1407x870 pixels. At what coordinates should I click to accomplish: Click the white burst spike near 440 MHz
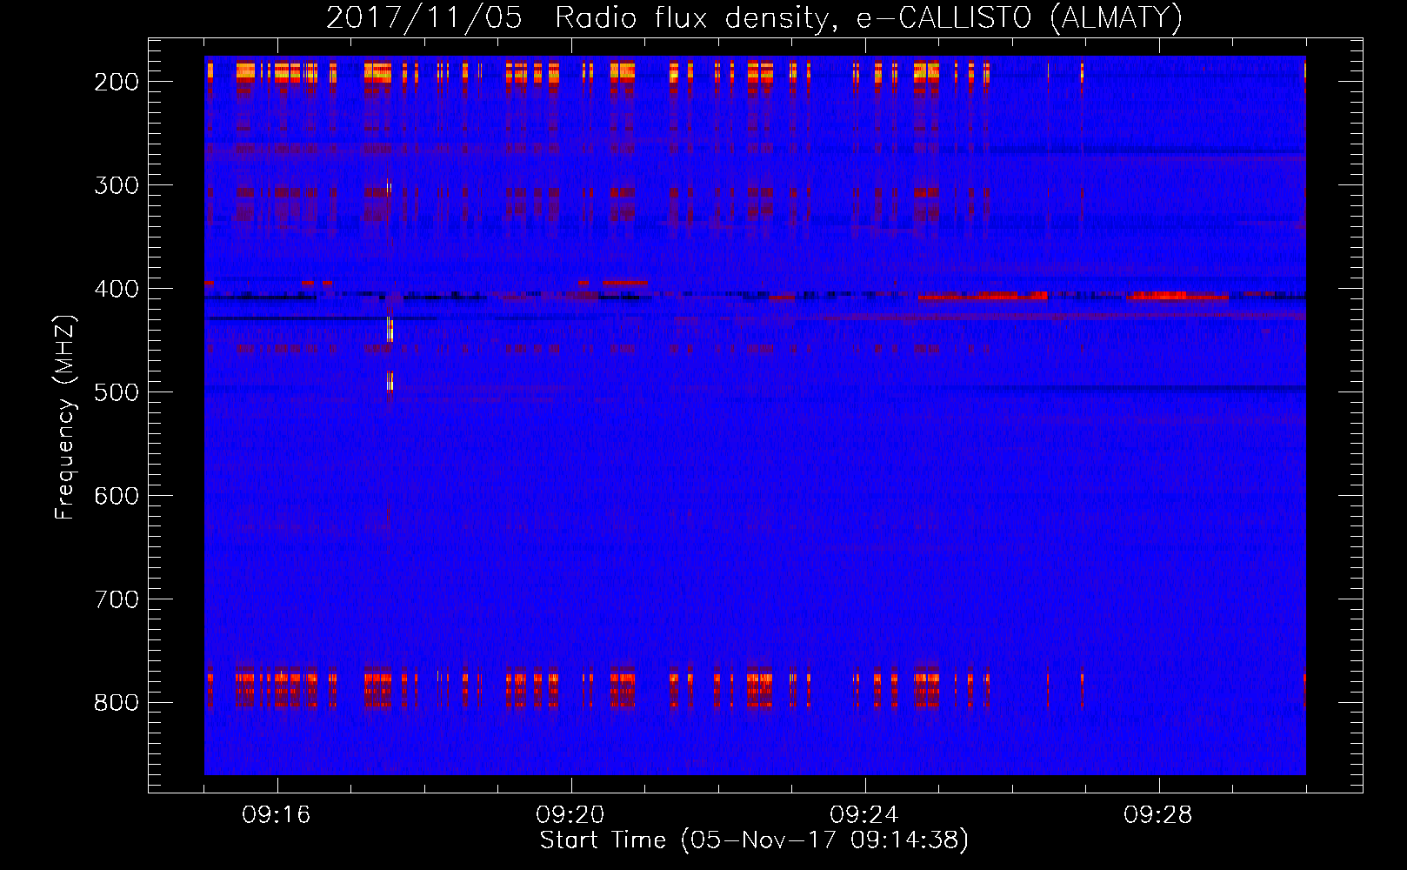click(390, 330)
